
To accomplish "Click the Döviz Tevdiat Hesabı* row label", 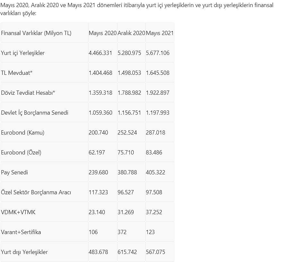I will (x=28, y=93).
